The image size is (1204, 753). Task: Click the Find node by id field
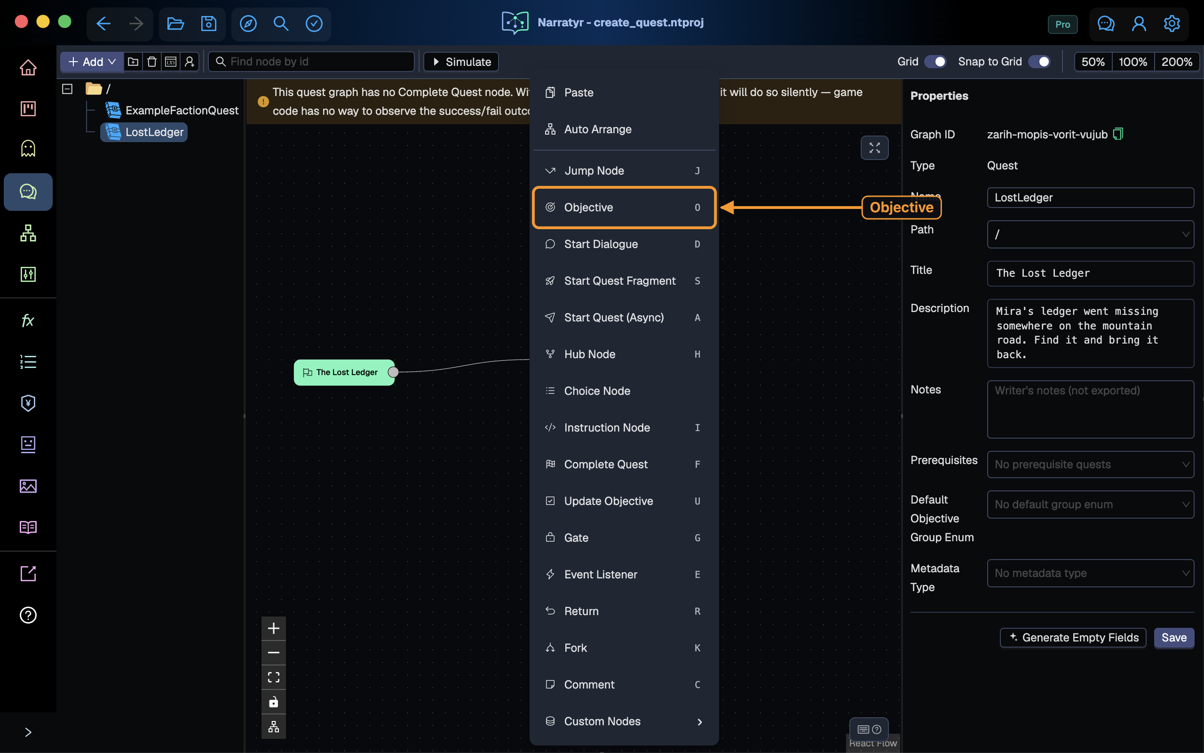311,62
